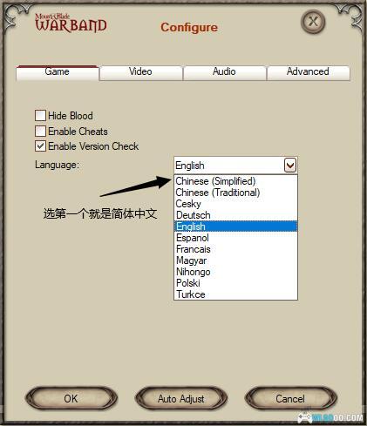Confirm settings with the OK button
The width and height of the screenshot is (367, 426).
coord(71,398)
